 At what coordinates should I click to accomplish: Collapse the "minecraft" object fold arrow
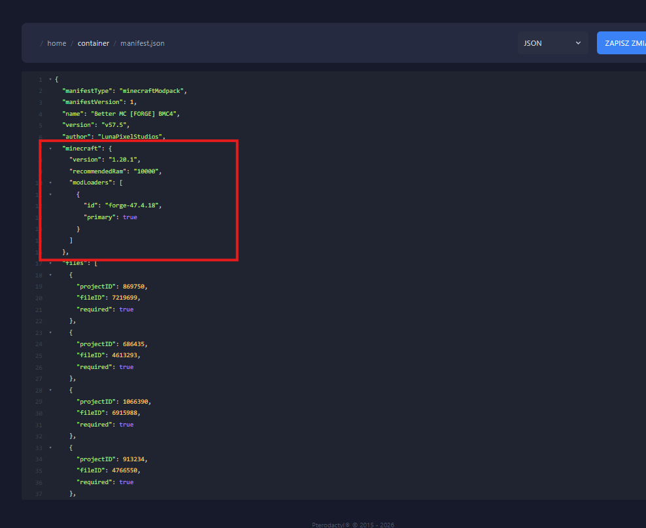(x=50, y=149)
